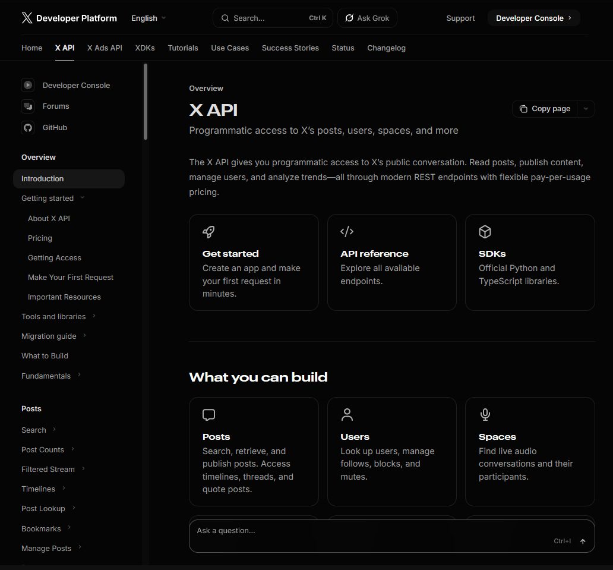This screenshot has height=570, width=613.
Task: Submit question with the up arrow icon
Action: [583, 541]
